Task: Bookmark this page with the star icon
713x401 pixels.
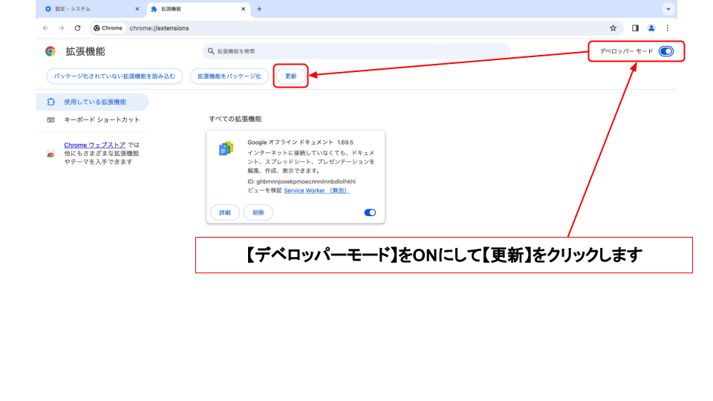Action: coord(613,28)
